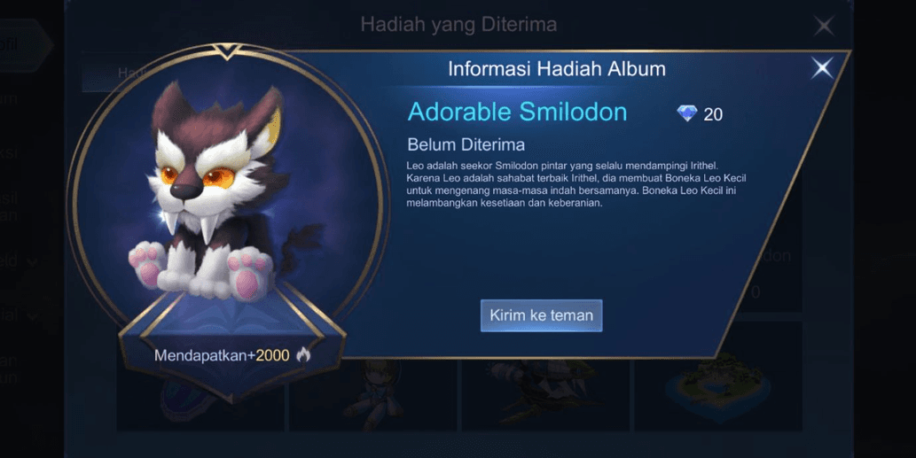Click the Hadiah yang Diterima header title
The height and width of the screenshot is (458, 916).
(x=458, y=25)
